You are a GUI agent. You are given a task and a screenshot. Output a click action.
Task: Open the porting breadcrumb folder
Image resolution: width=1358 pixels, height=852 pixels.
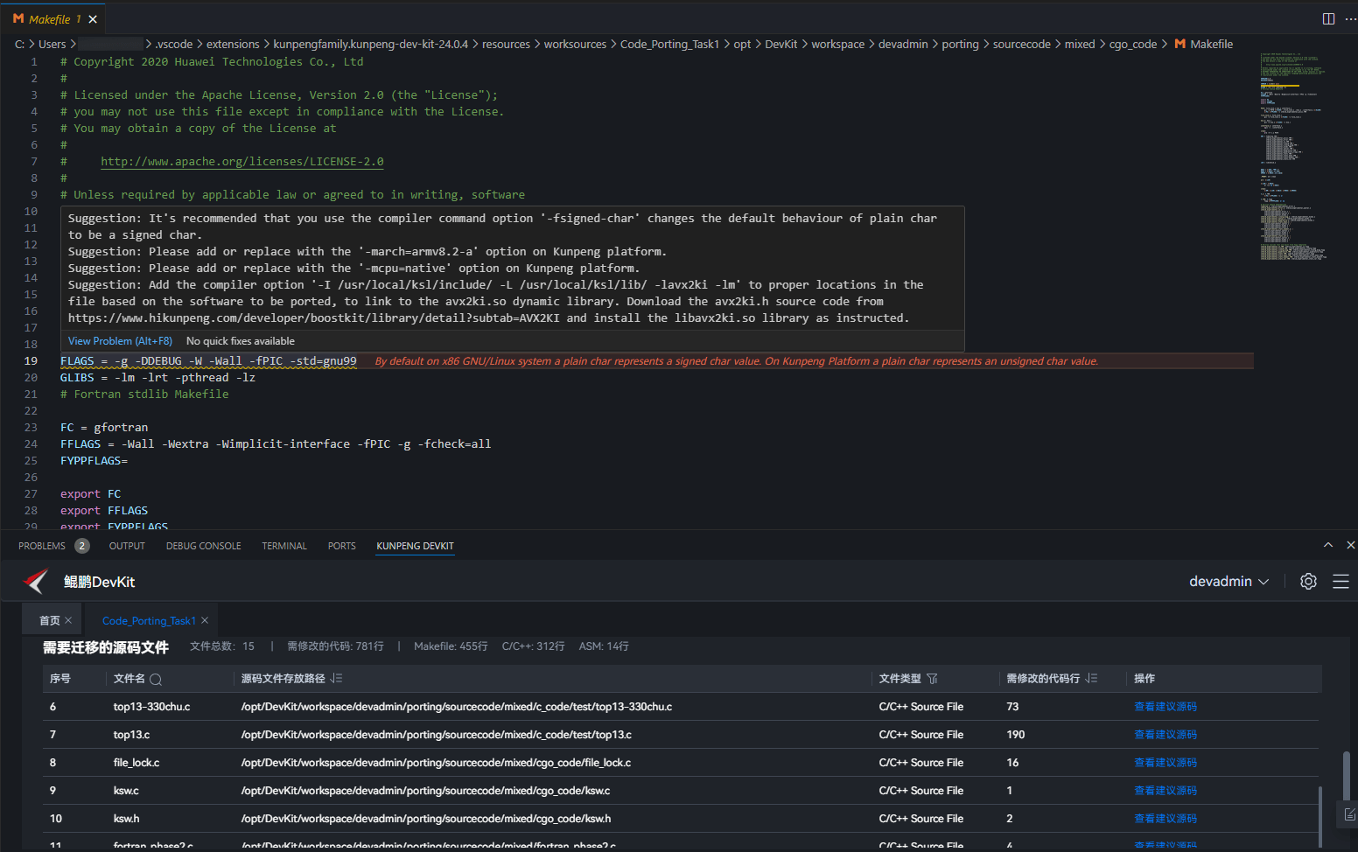pos(960,44)
